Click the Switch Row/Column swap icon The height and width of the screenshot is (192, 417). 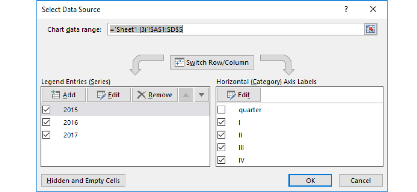(179, 62)
